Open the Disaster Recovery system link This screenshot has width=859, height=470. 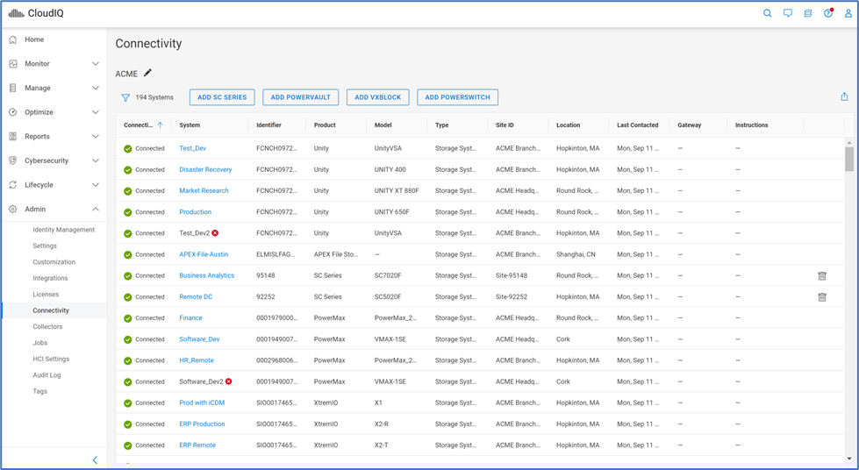point(205,170)
